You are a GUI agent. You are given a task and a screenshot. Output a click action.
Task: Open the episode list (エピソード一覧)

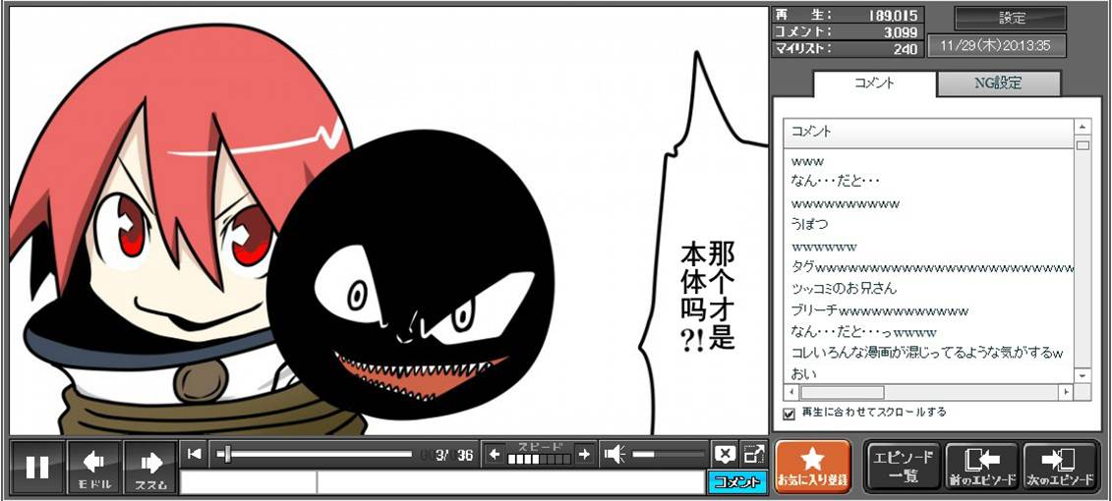[x=903, y=467]
